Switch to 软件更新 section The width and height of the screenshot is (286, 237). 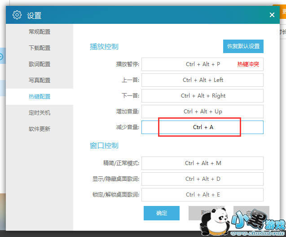[40, 129]
